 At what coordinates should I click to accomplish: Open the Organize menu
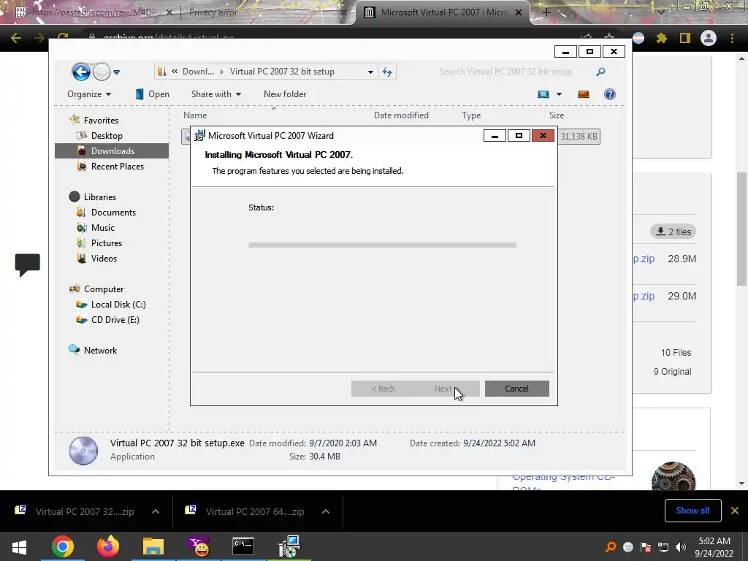pyautogui.click(x=89, y=94)
